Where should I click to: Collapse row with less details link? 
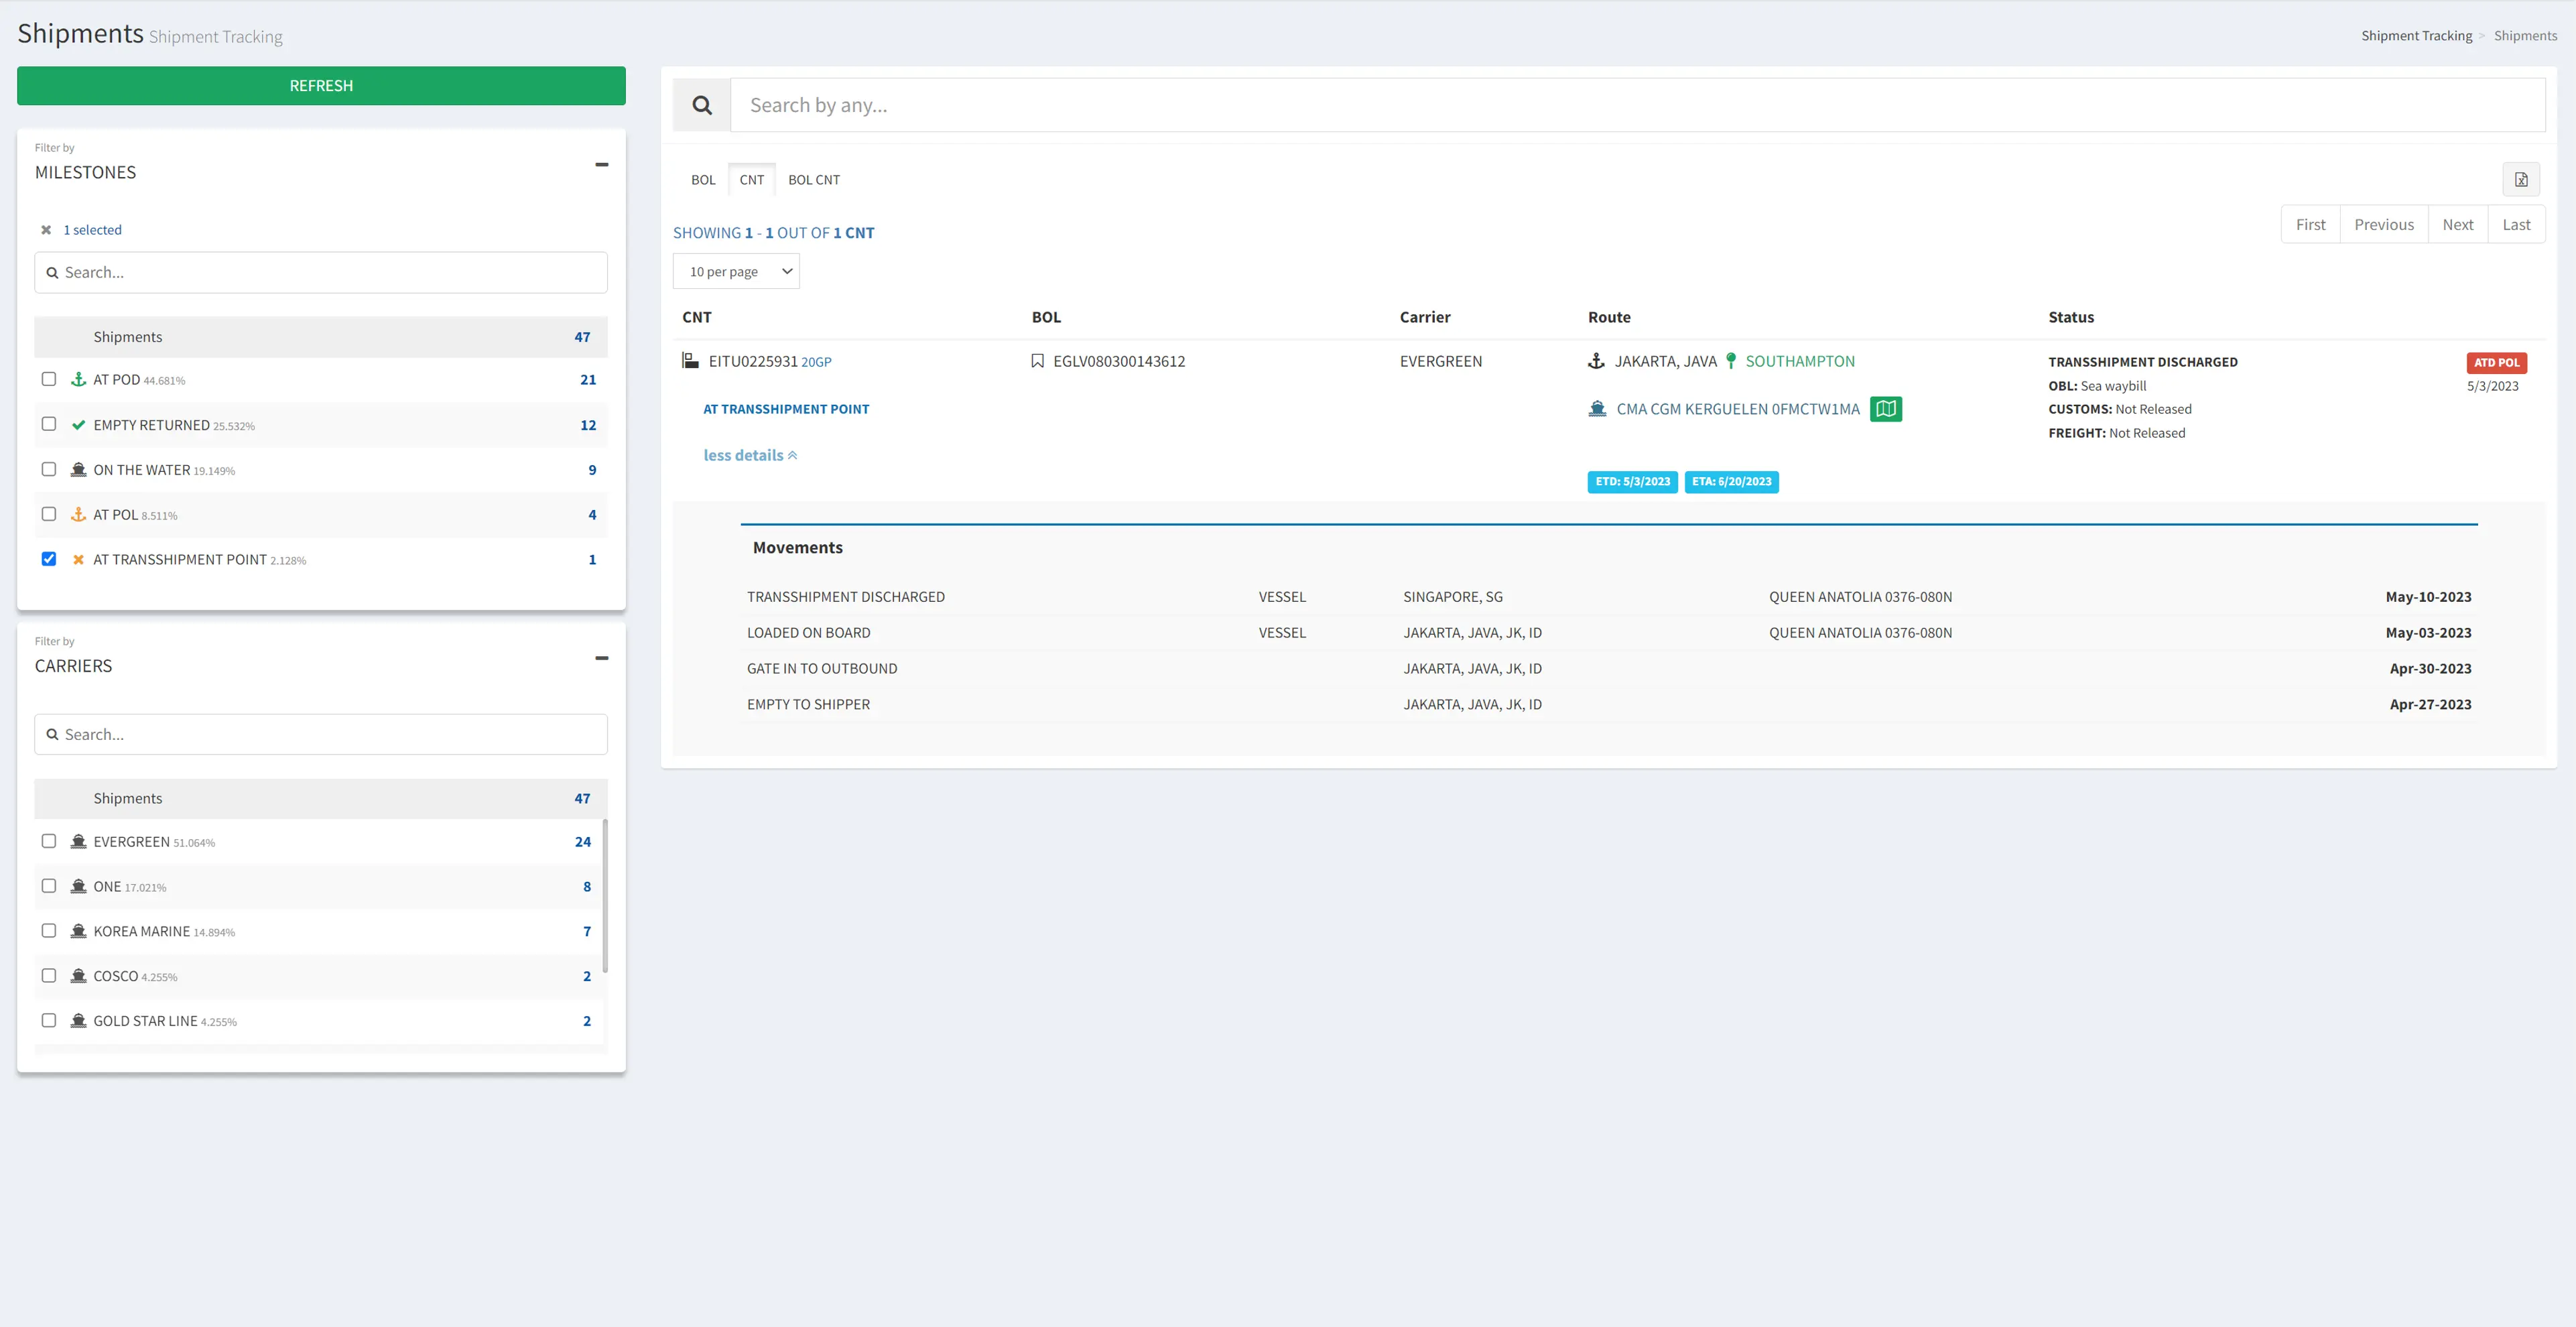[x=750, y=455]
